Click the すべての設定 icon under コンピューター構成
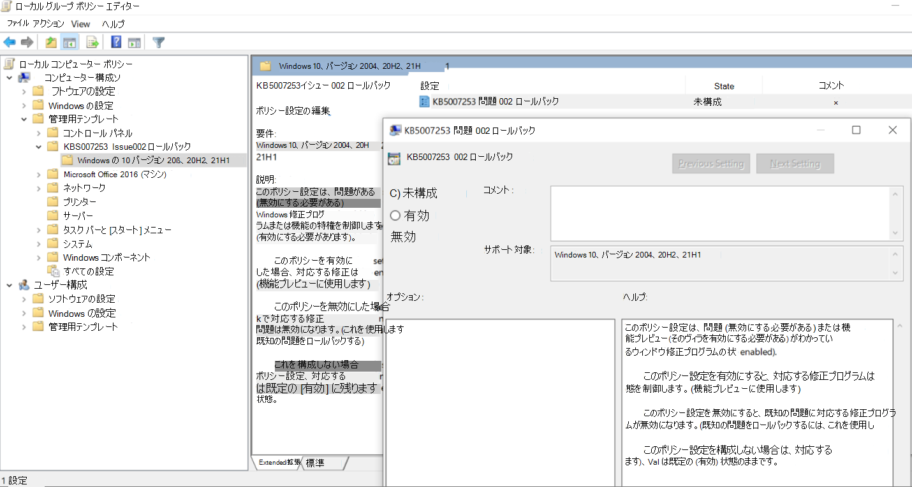This screenshot has width=912, height=487. click(53, 271)
